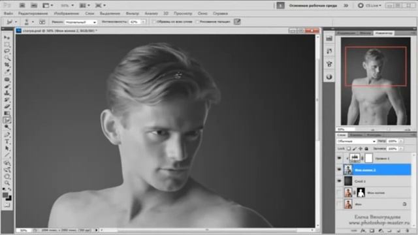The image size is (418, 235).
Task: Open the Изображение menu
Action: 67,13
